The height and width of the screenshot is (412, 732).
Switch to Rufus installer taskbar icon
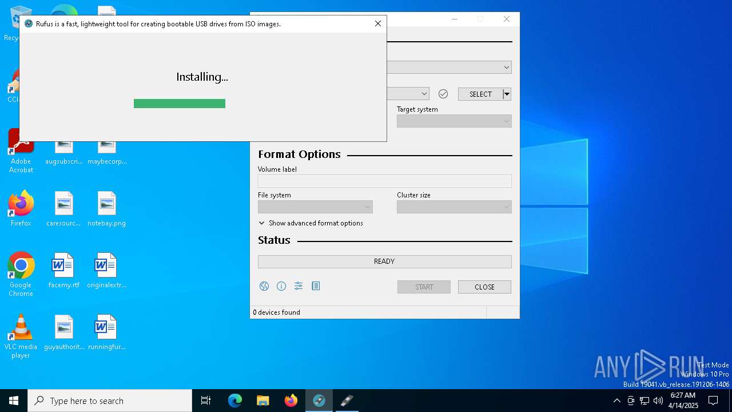point(319,401)
